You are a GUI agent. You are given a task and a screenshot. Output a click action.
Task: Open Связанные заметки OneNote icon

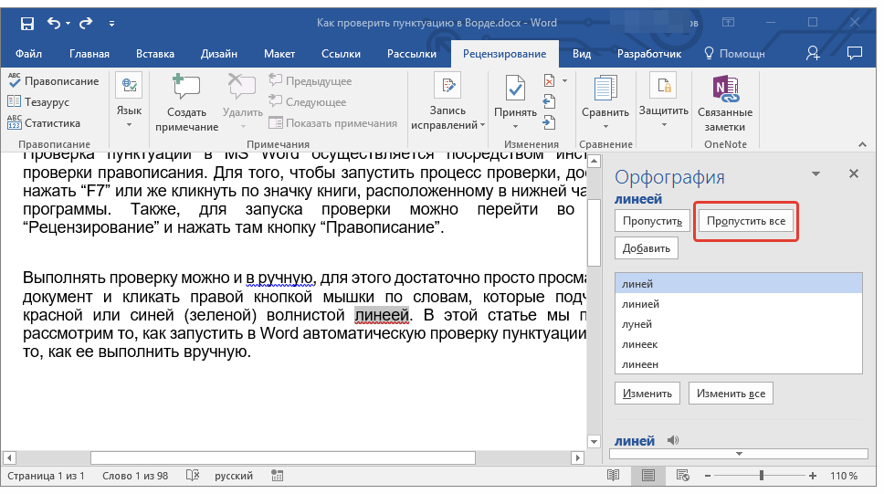724,89
